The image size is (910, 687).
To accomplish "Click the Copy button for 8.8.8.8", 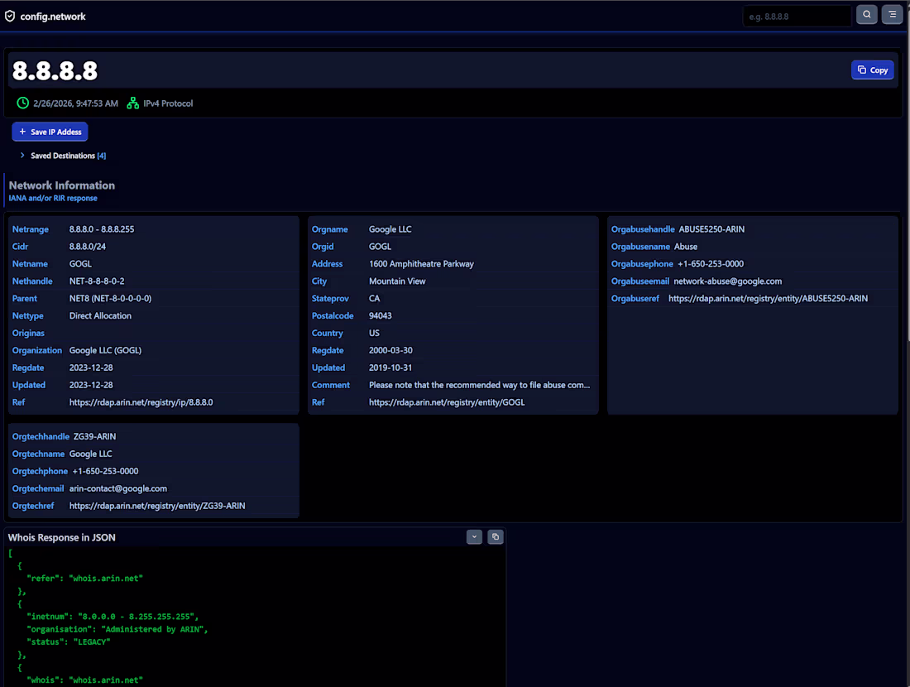I will tap(872, 70).
